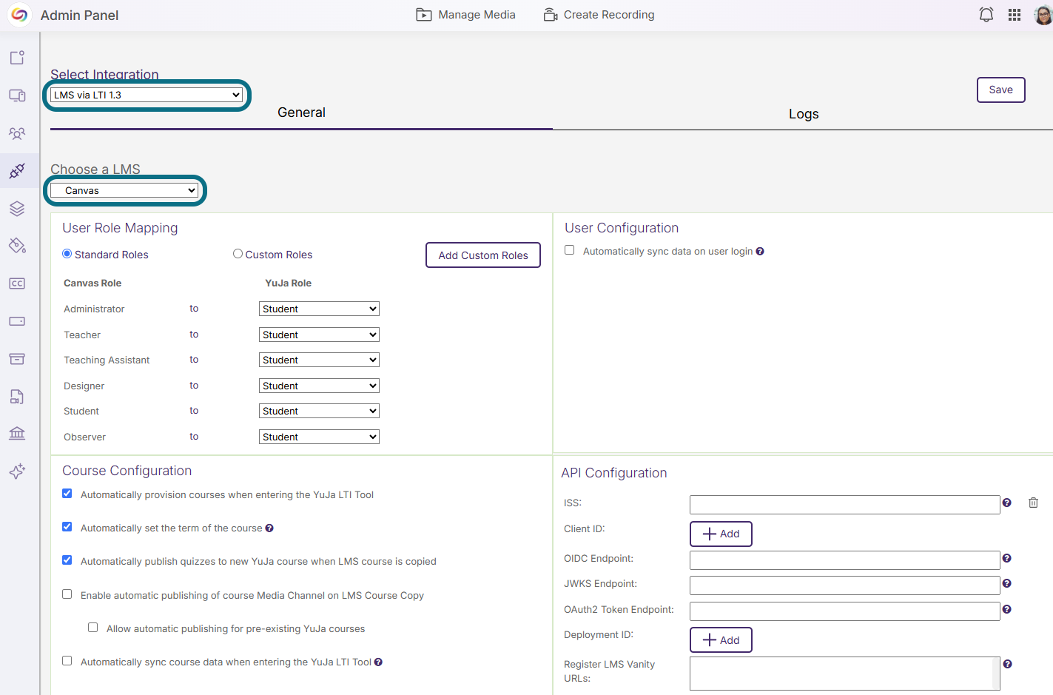Viewport: 1053px width, 695px height.
Task: Open Create Recording from top bar
Action: click(x=599, y=15)
